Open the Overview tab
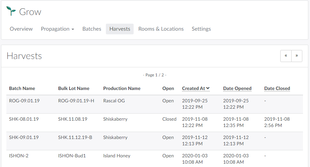Screen dimensions: 310x167 pos(21,29)
